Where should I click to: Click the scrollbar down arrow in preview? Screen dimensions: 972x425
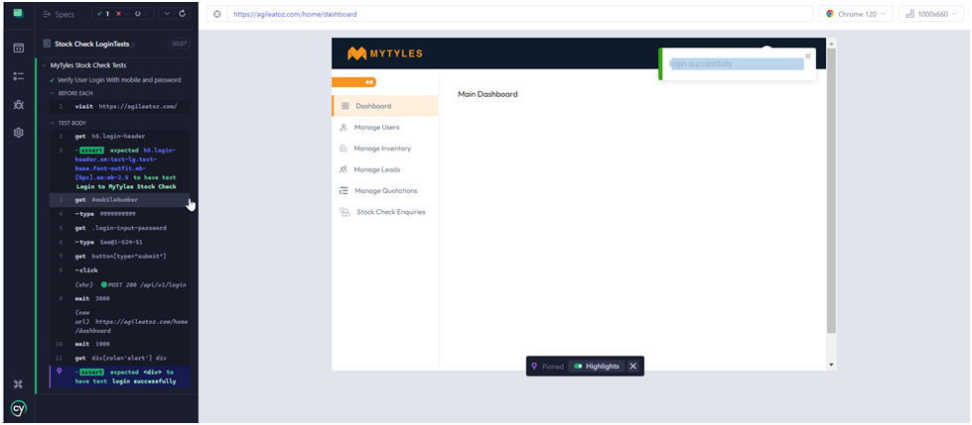pos(831,365)
